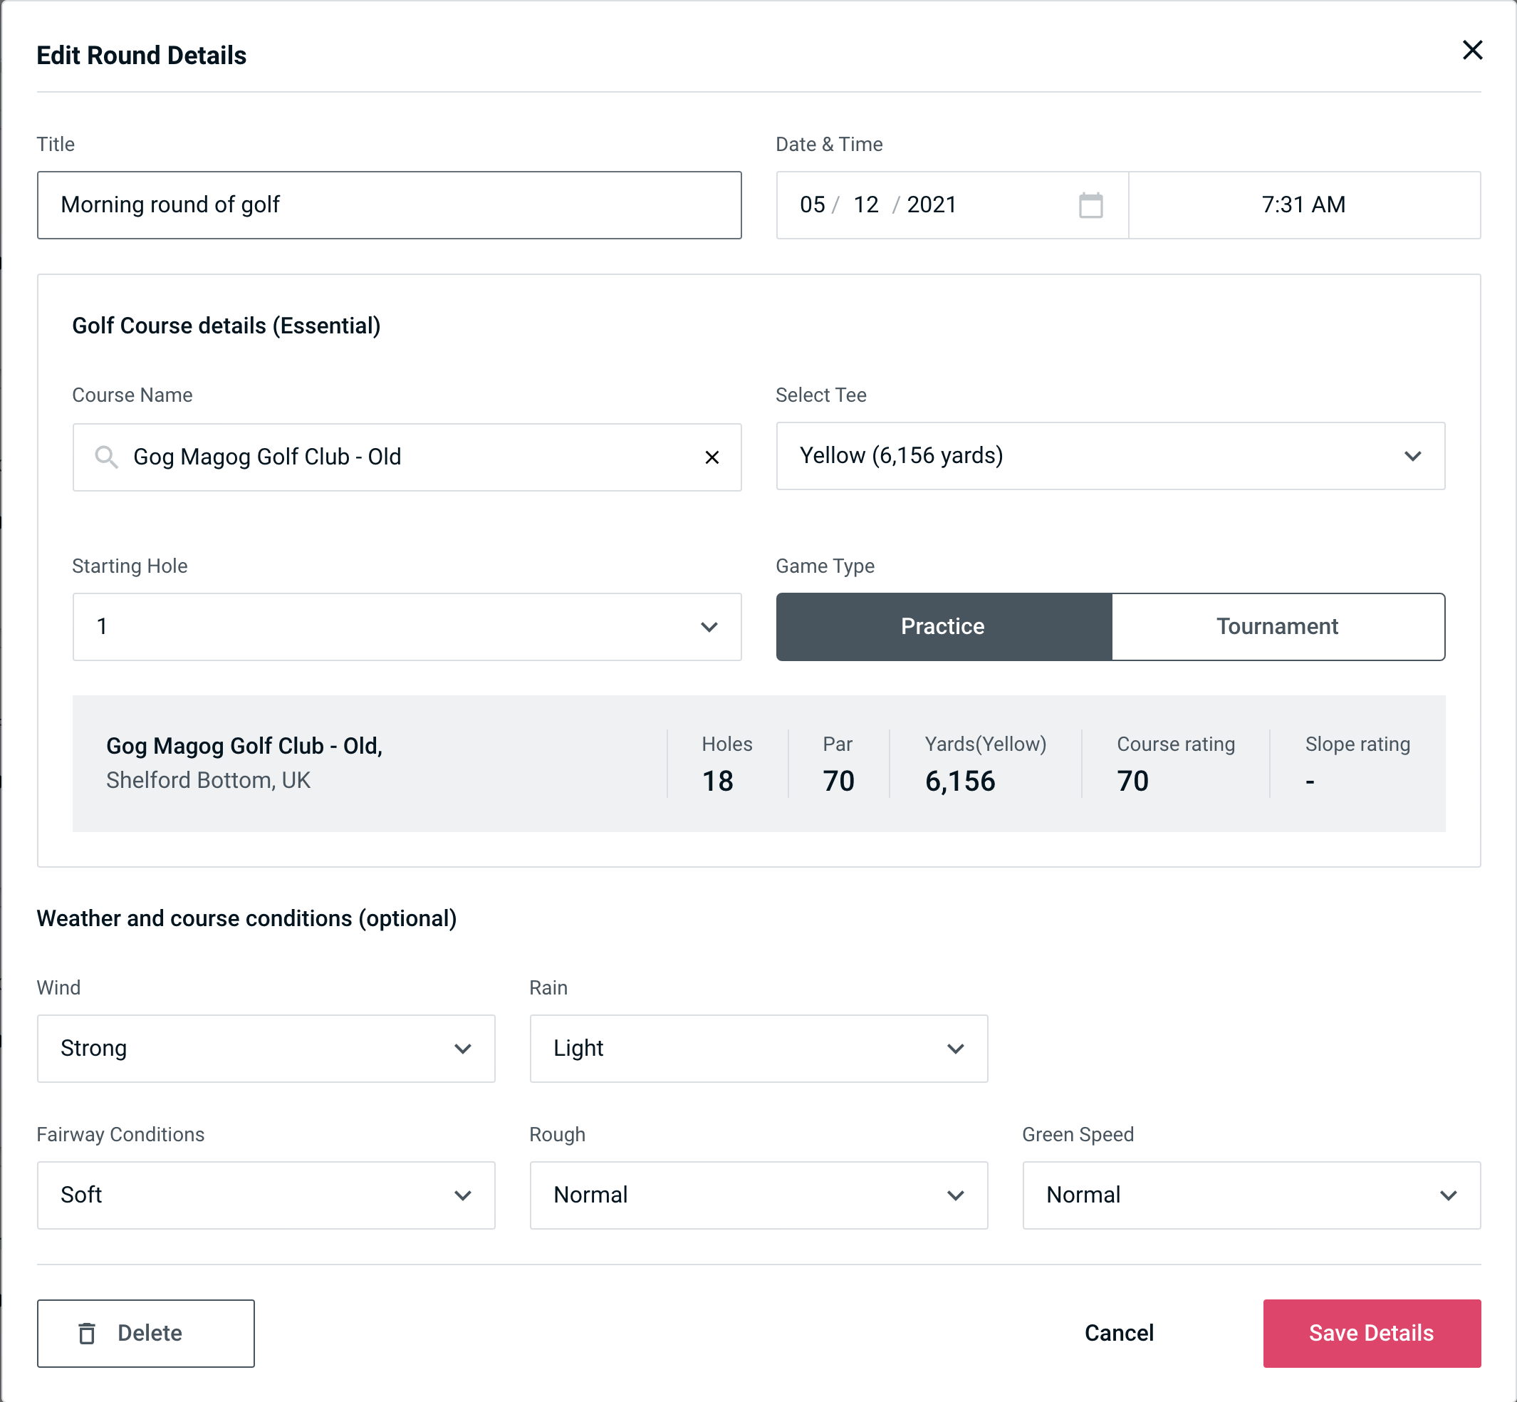Click Save Details button
Viewport: 1517px width, 1402px height.
pos(1370,1332)
